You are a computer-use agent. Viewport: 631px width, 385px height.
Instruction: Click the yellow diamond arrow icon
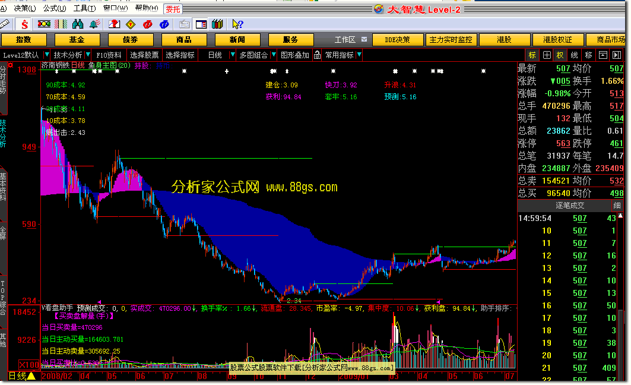tap(131, 24)
